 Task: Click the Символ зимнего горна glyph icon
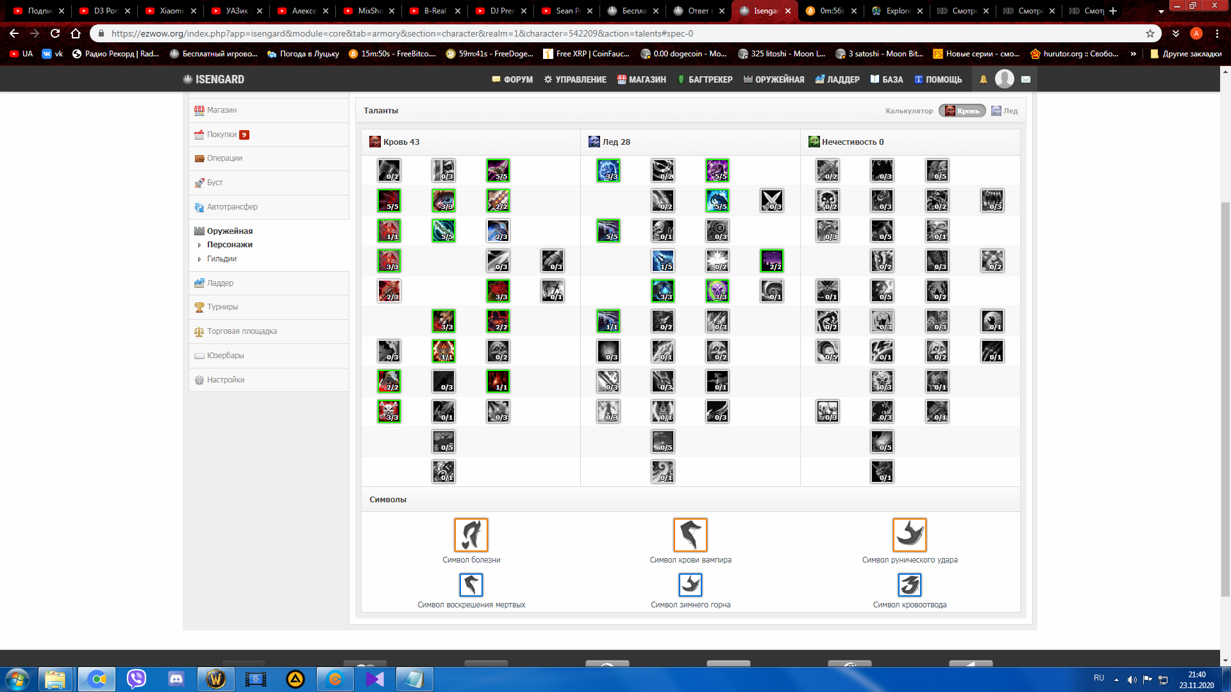[690, 584]
